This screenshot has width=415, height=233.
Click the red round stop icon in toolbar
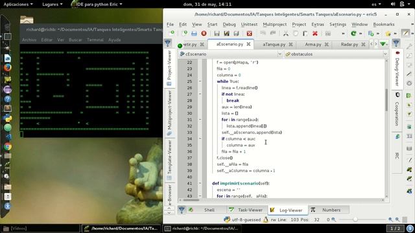point(204,33)
